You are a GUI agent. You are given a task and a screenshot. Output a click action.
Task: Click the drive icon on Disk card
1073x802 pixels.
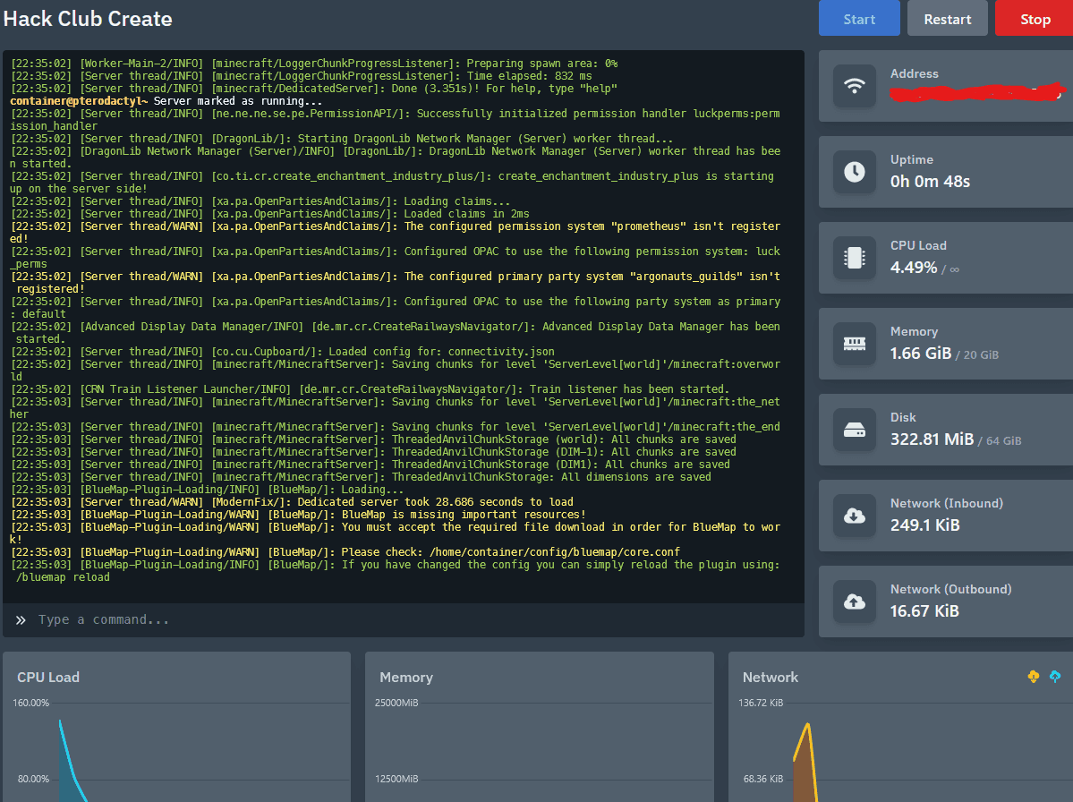point(854,430)
